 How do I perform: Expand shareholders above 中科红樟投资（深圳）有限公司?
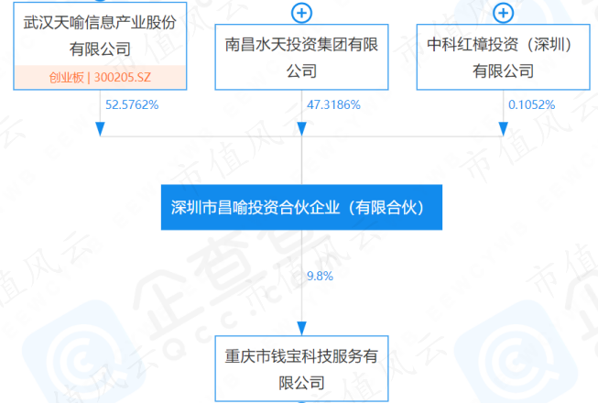click(503, 14)
